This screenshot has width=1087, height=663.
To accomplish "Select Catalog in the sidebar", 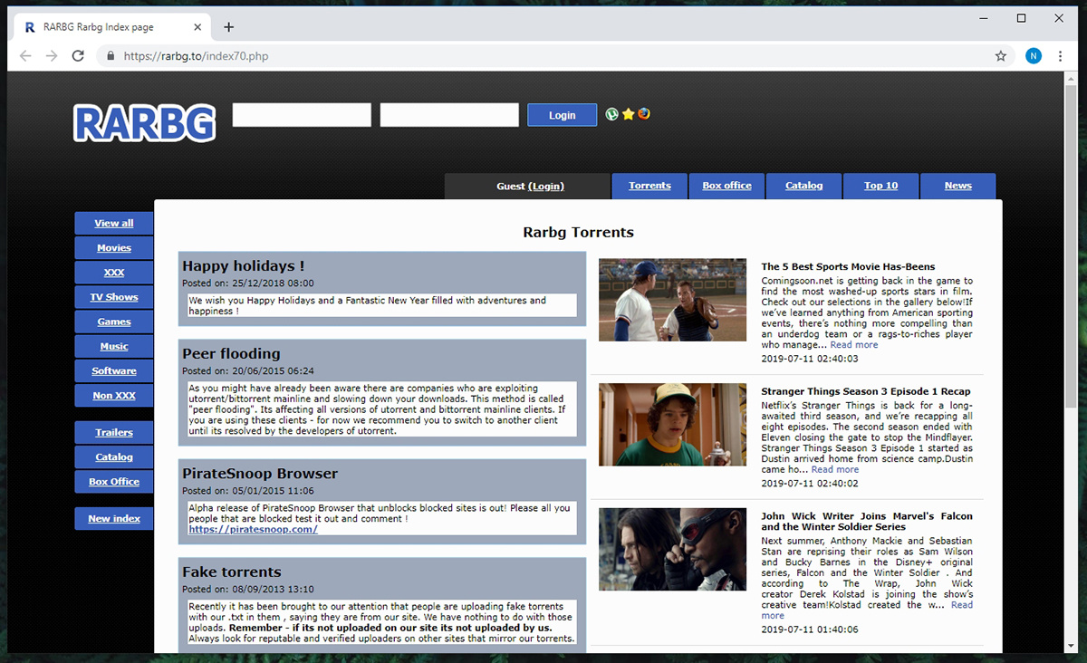I will (114, 456).
